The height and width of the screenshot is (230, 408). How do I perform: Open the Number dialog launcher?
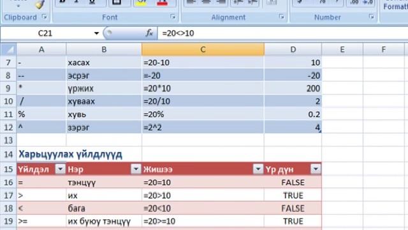coord(371,17)
